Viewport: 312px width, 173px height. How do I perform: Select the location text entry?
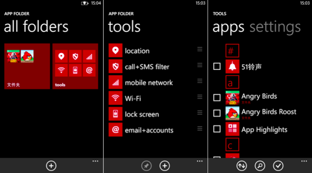point(137,51)
